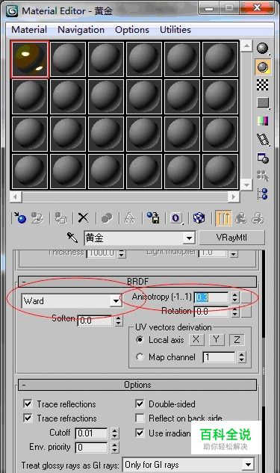
Task: Click the Z axis button
Action: point(237,340)
